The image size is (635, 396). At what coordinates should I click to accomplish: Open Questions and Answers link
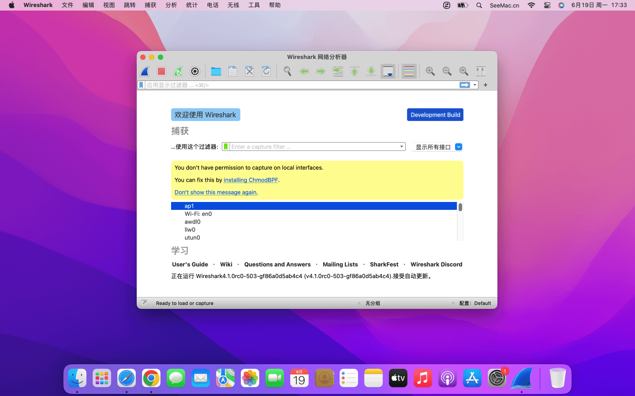point(277,264)
